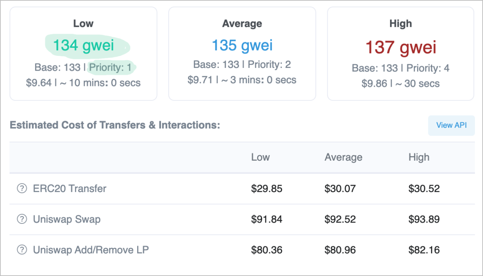Viewport: 483px width, 276px height.
Task: Select the High gas price card
Action: tap(400, 53)
